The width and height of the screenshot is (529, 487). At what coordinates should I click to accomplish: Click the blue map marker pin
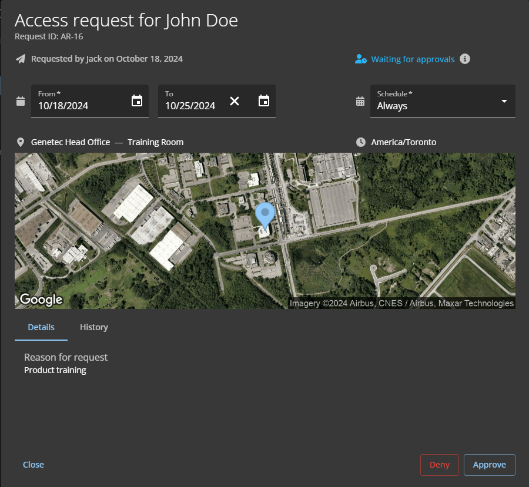(265, 217)
